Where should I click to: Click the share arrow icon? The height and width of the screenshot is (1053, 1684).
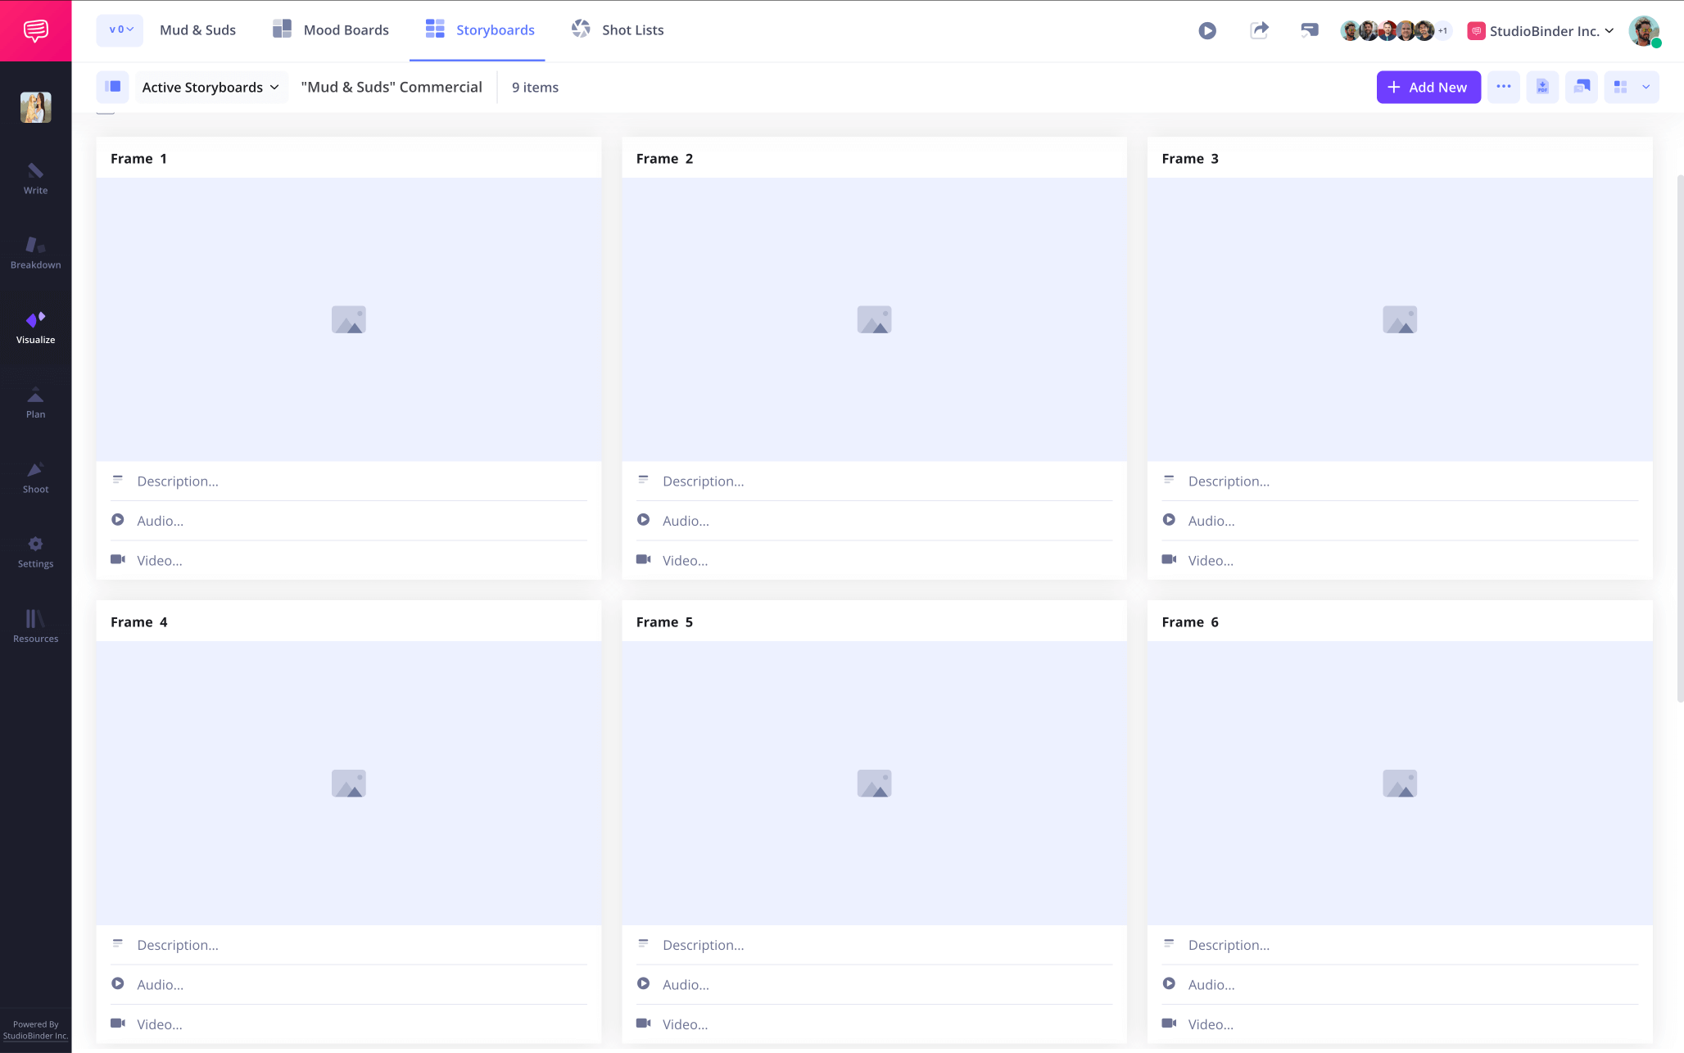[1259, 30]
